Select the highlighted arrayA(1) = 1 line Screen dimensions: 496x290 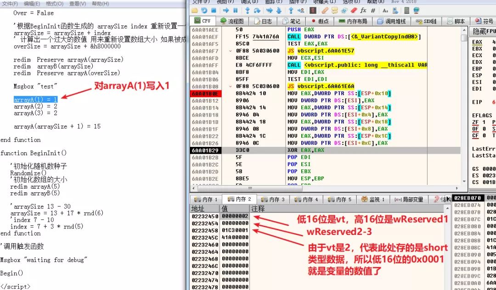pyautogui.click(x=35, y=100)
